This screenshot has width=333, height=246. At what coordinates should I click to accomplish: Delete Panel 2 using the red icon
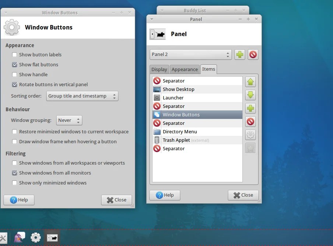[x=253, y=55]
